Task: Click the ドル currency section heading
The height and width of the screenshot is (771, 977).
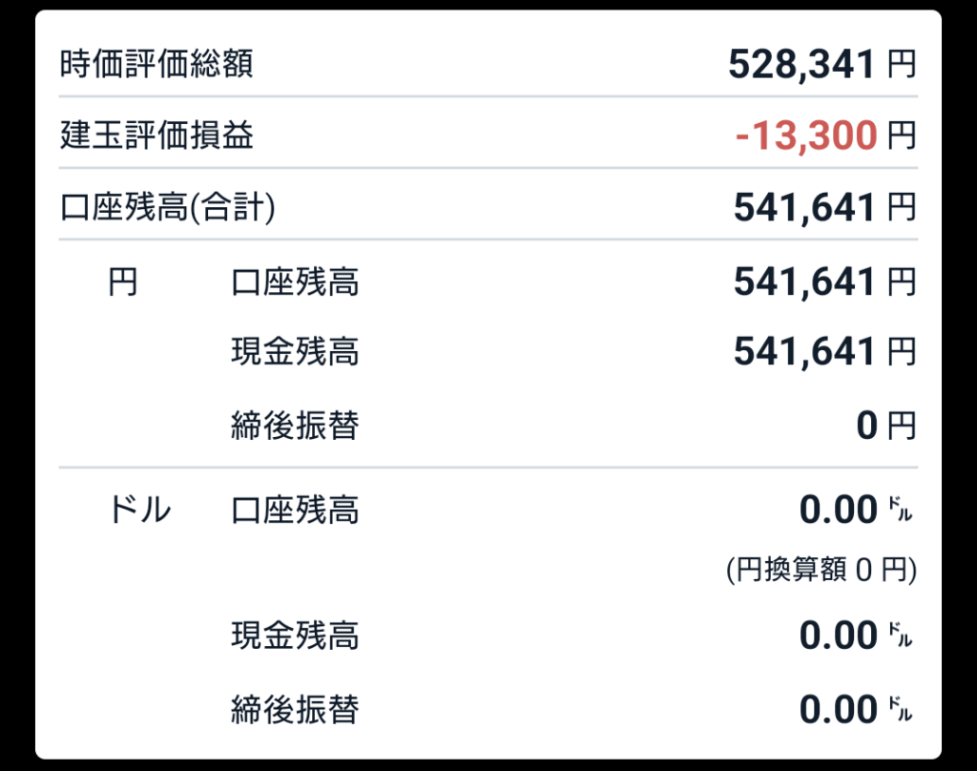Action: pyautogui.click(x=140, y=511)
